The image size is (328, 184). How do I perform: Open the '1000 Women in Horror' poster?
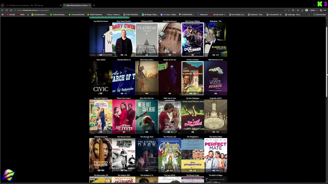click(216, 78)
